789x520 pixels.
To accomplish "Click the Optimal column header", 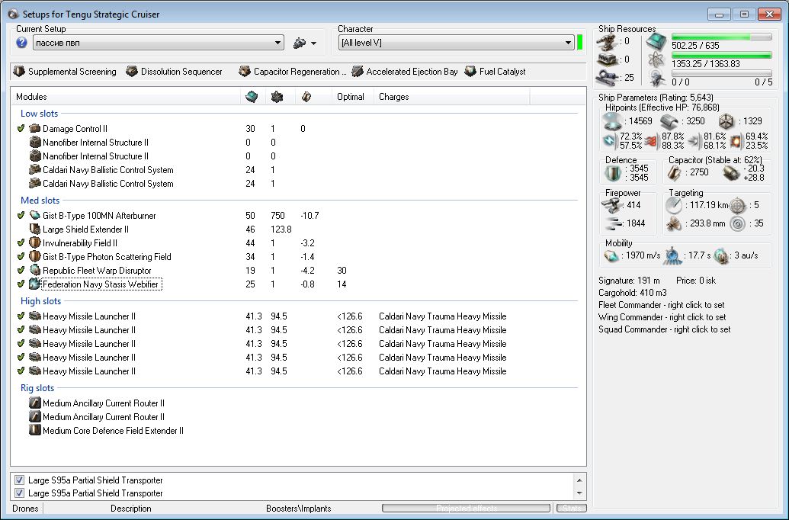I will pyautogui.click(x=350, y=97).
